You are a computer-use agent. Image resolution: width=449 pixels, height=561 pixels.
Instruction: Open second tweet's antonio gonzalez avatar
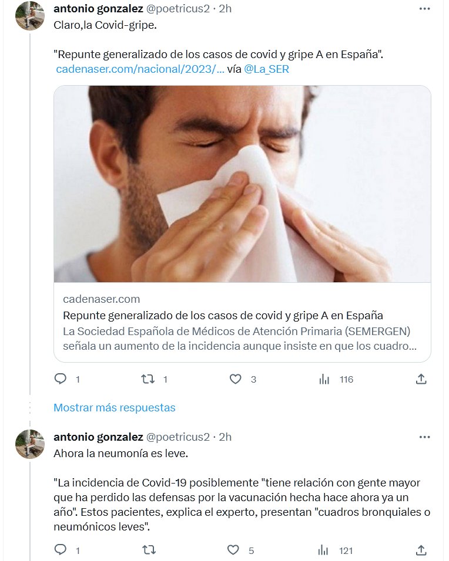pyautogui.click(x=29, y=444)
